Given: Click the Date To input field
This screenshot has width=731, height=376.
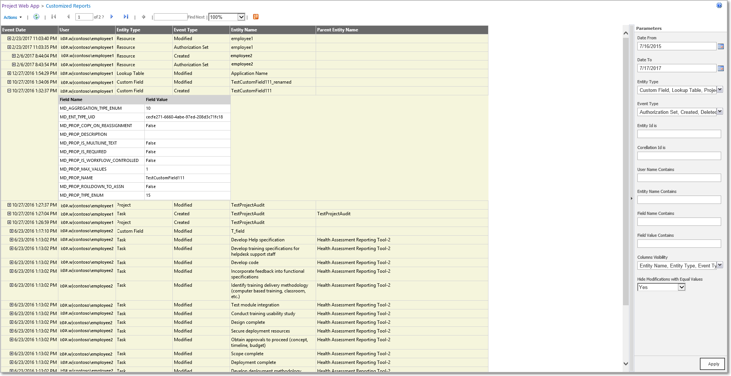Looking at the screenshot, I should (x=677, y=68).
